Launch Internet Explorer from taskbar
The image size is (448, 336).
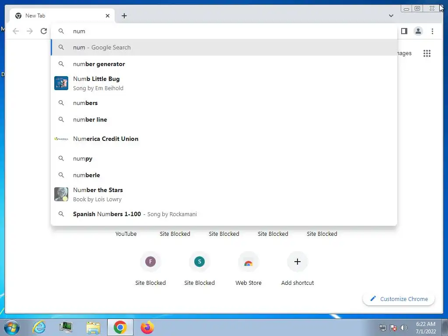click(39, 327)
